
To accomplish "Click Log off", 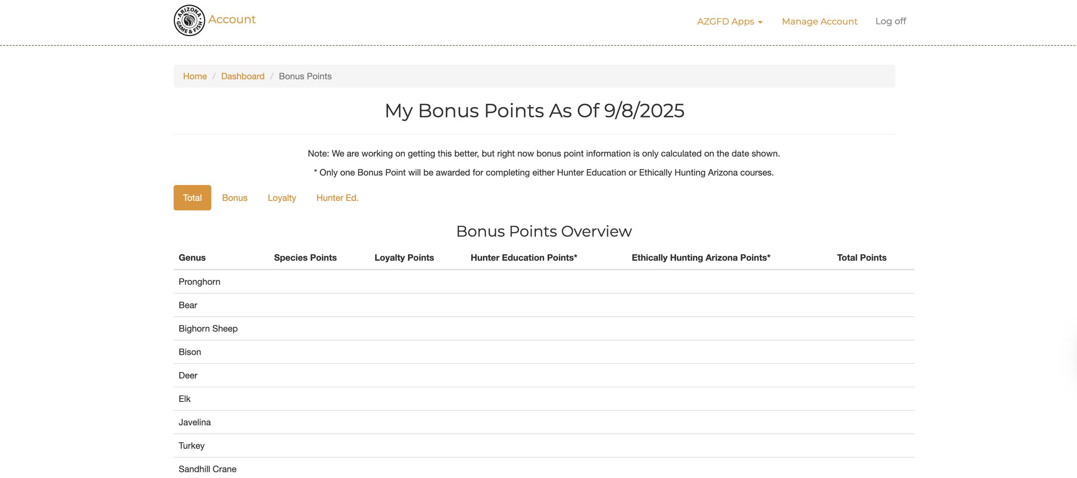I will [x=890, y=21].
